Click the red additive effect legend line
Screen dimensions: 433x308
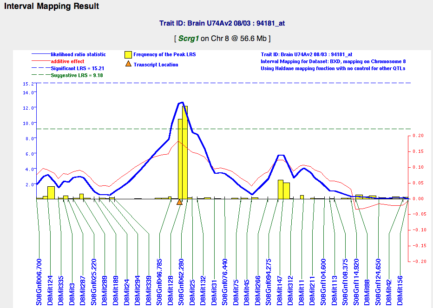[40, 61]
